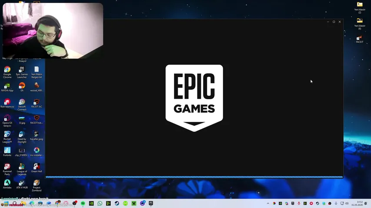Open the Aimlabs desktop shortcut
371x208 pixels.
(7, 184)
